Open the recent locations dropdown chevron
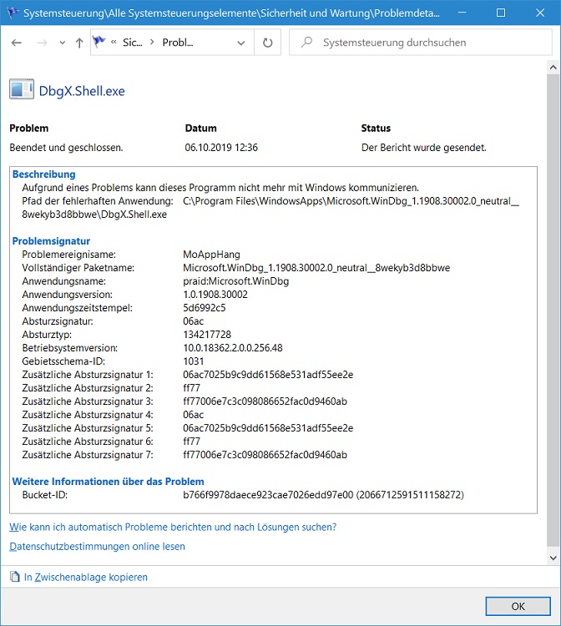The width and height of the screenshot is (561, 626). coord(62,43)
